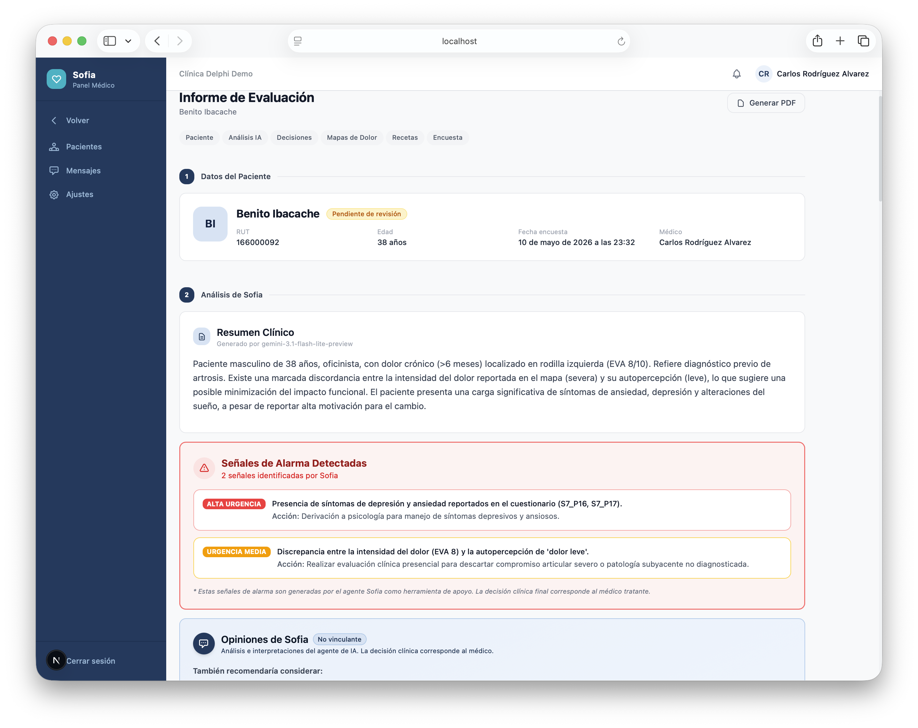Click the Mensajes chat icon
The width and height of the screenshot is (918, 728).
click(x=54, y=171)
